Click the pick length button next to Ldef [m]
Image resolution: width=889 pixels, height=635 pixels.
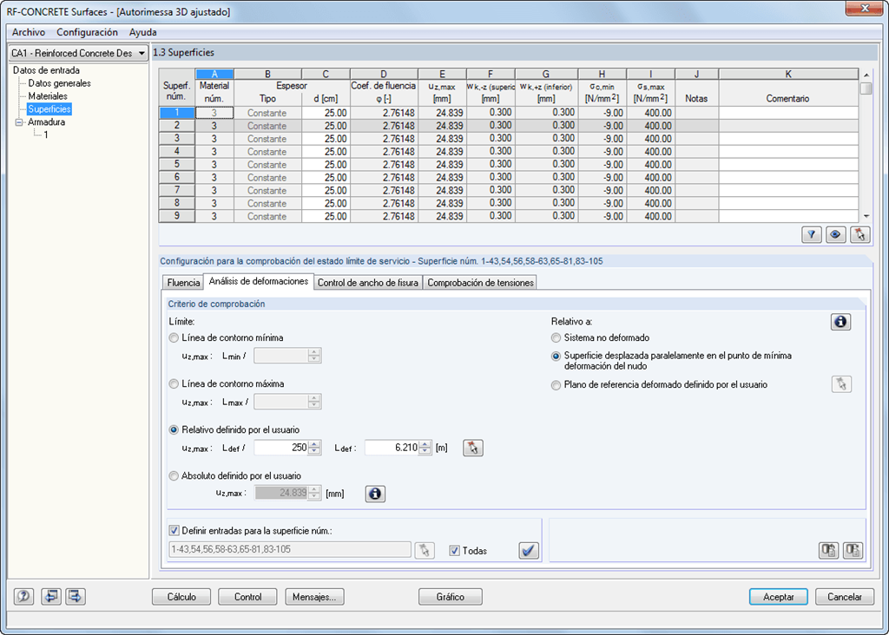[x=473, y=448]
